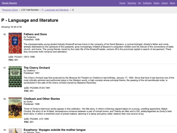
Task: Open The Cherry Orchard cover thumbnail
Action: [x=15, y=77]
